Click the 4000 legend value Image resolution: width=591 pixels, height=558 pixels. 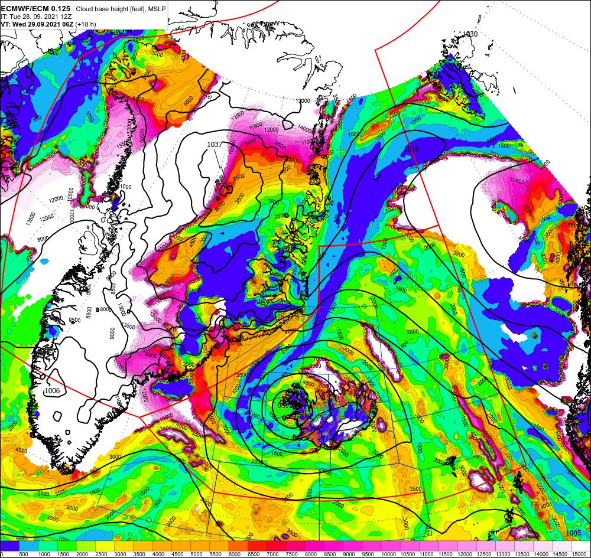pos(158,554)
